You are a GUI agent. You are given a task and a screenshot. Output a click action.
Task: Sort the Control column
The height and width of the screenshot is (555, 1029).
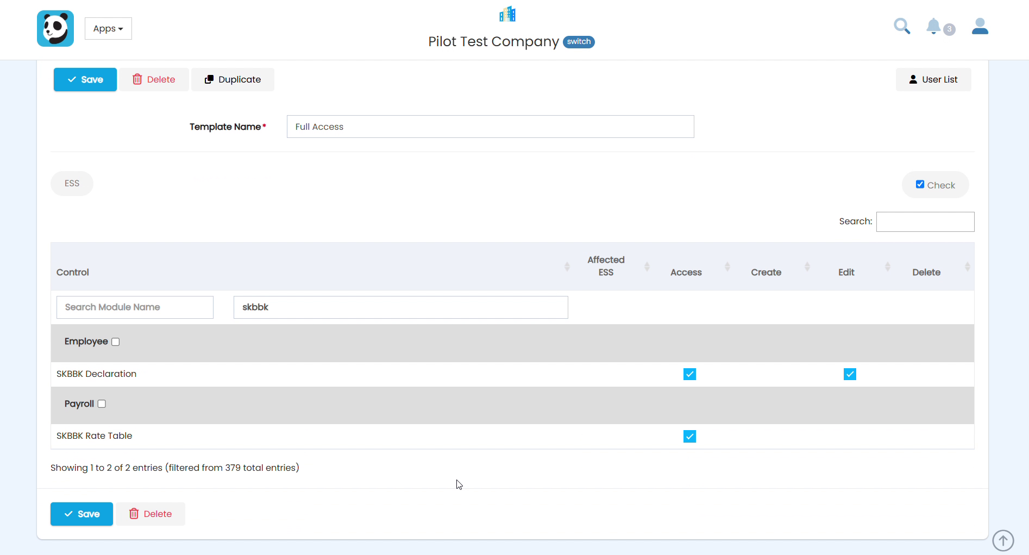567,267
